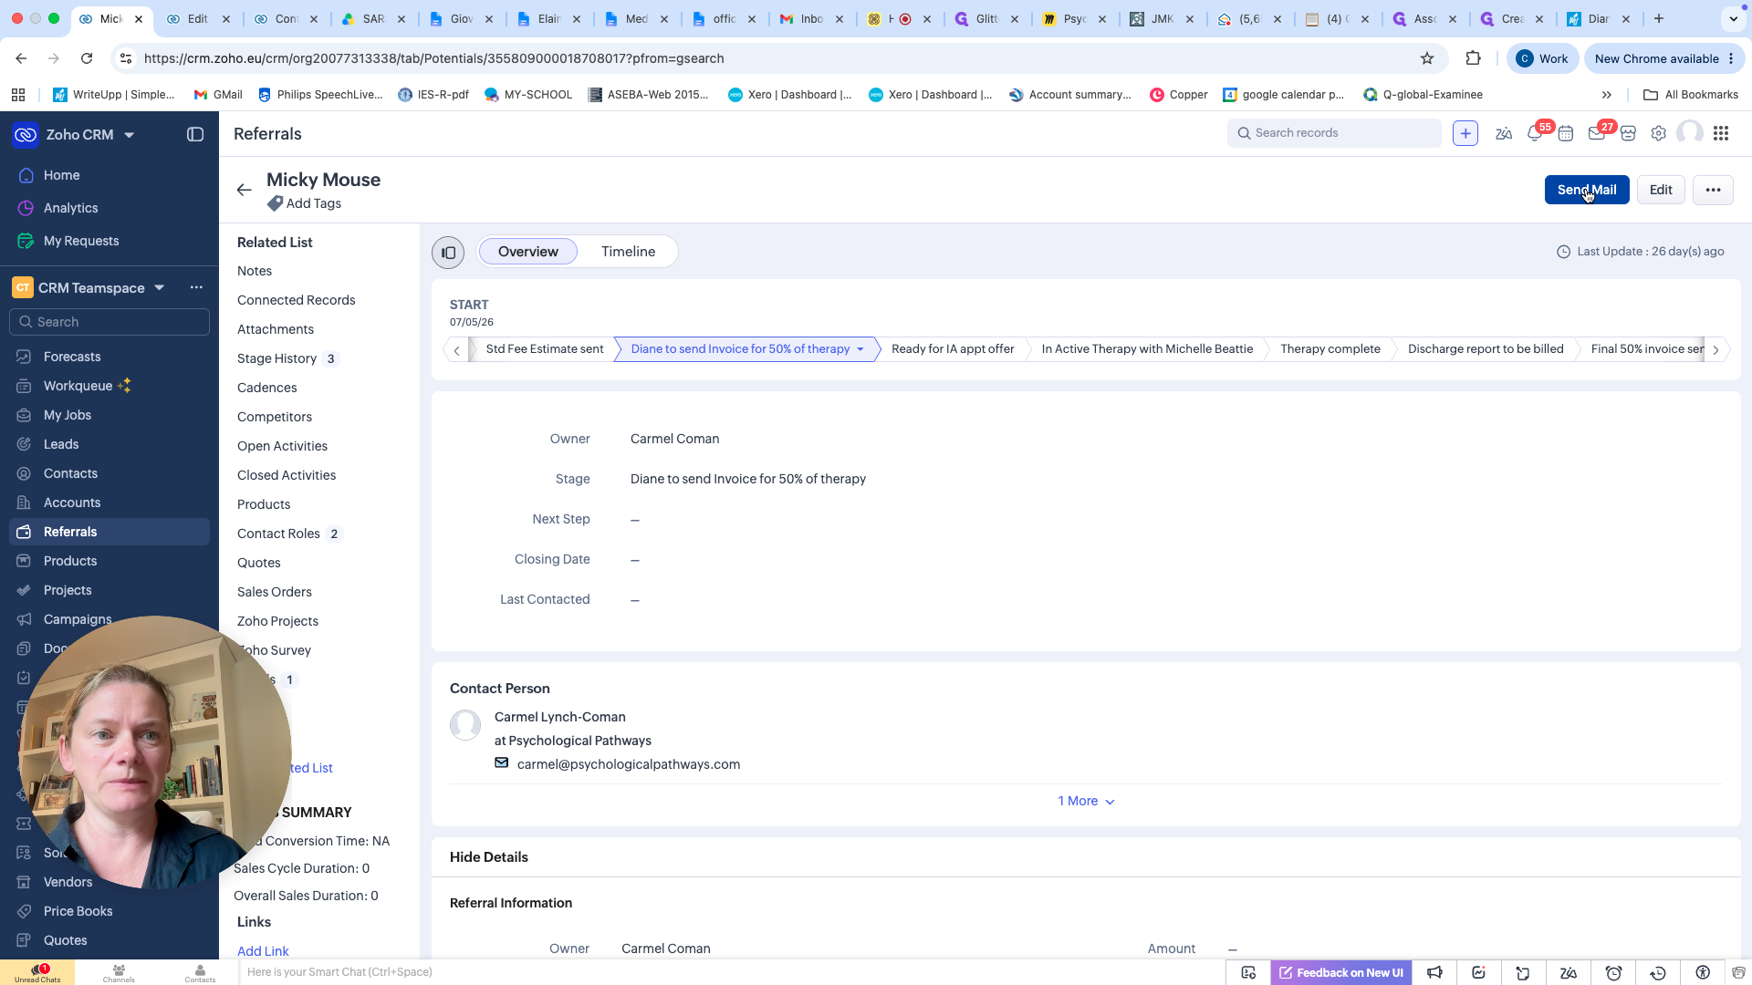Open Unread Chats in bottom bar
The height and width of the screenshot is (985, 1752).
tap(37, 973)
